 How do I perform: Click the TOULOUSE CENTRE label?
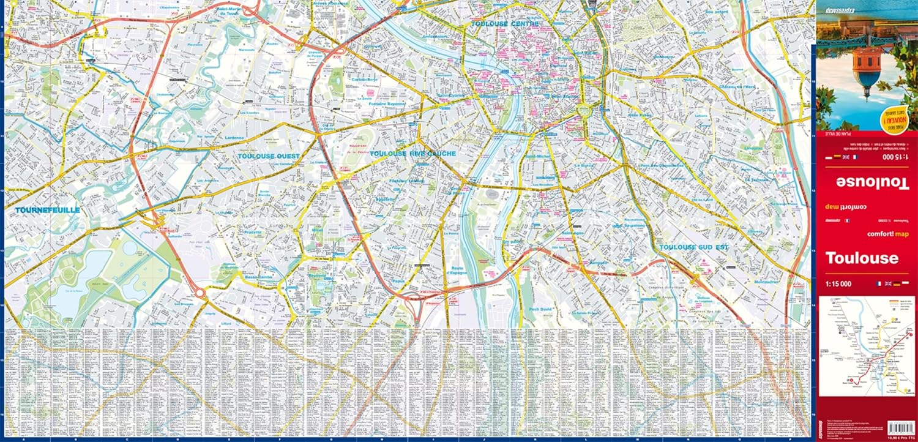pyautogui.click(x=504, y=24)
